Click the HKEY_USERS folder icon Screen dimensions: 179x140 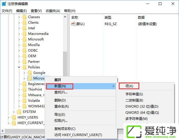14,117
